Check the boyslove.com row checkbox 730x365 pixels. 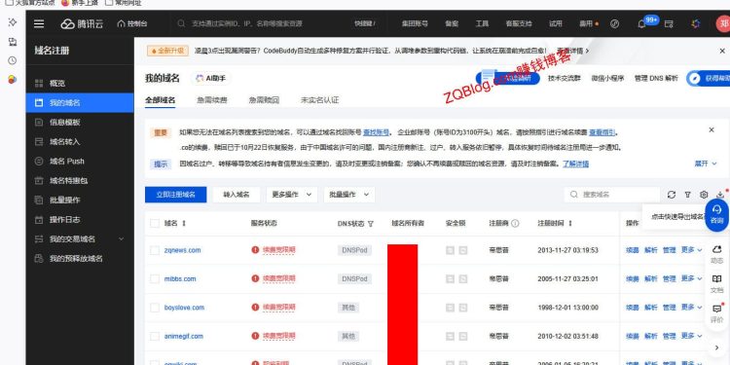155,308
